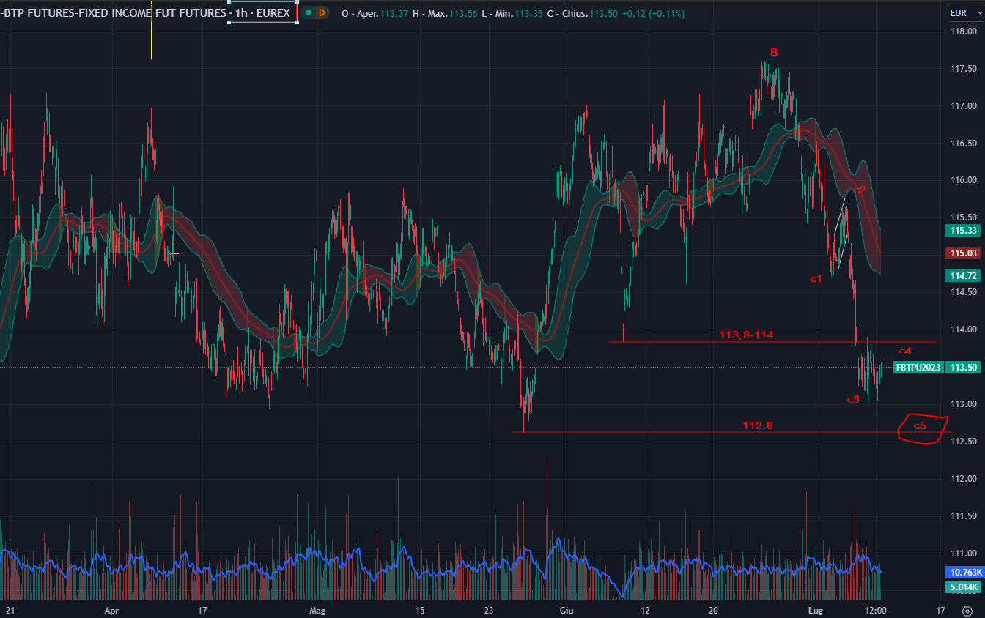This screenshot has width=985, height=618.
Task: Select the c3 wave label
Action: (853, 399)
